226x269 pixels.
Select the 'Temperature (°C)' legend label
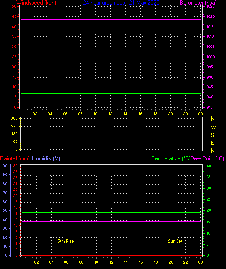171,158
